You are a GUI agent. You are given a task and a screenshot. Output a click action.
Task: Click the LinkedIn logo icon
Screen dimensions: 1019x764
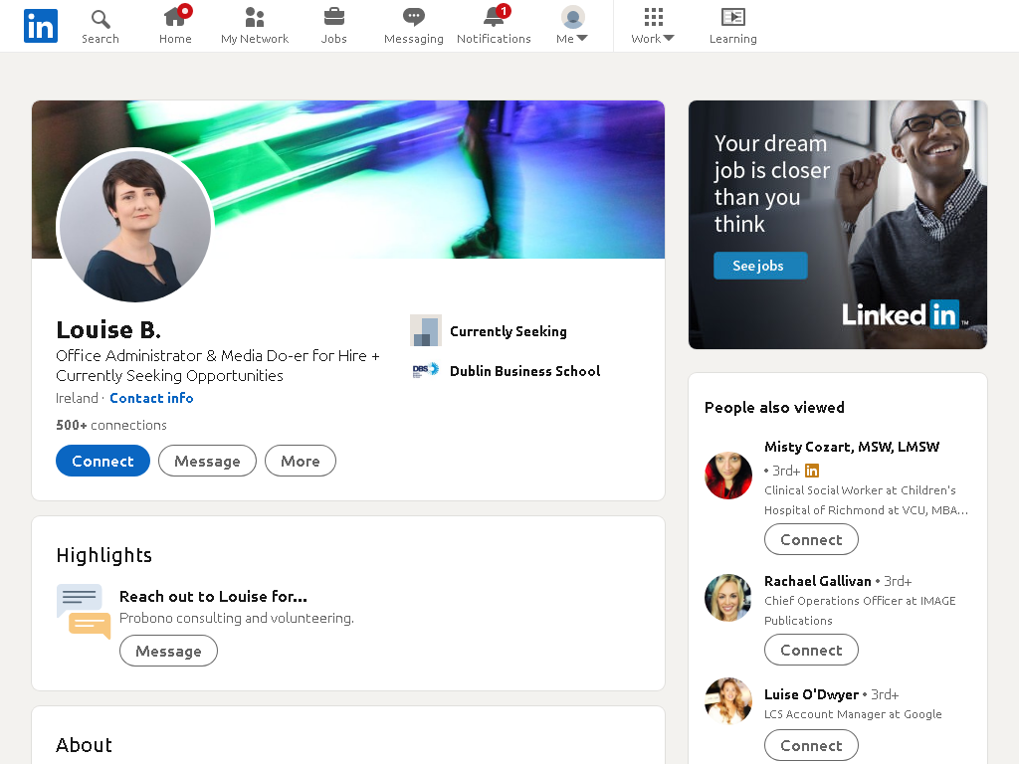(x=40, y=25)
